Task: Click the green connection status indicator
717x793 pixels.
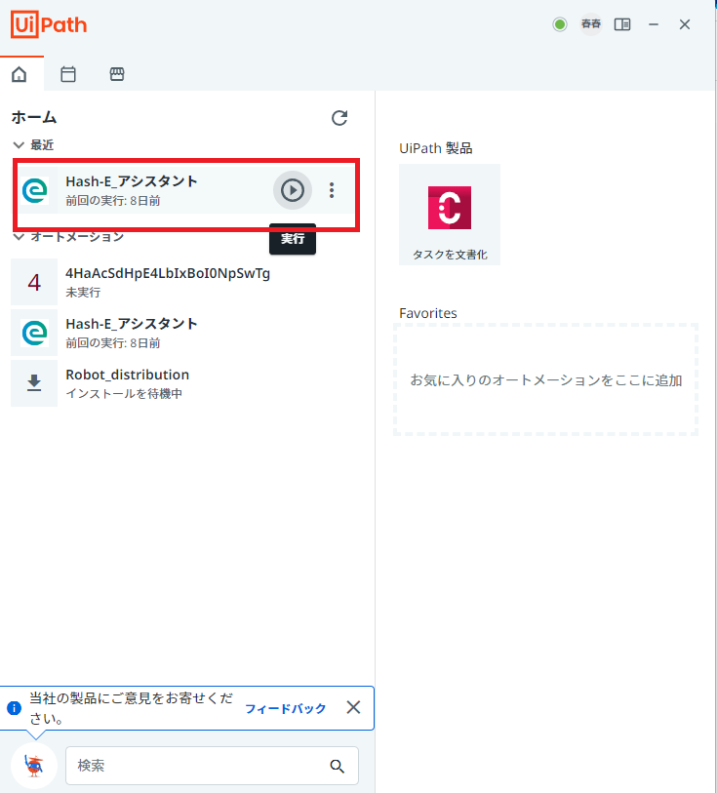Action: (x=560, y=24)
